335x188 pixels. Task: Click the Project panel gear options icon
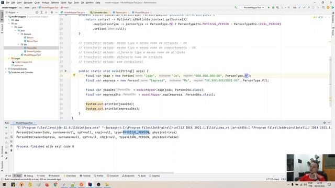click(x=52, y=13)
